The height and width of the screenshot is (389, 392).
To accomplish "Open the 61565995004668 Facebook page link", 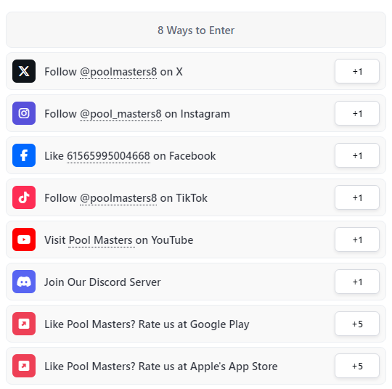I will (108, 156).
